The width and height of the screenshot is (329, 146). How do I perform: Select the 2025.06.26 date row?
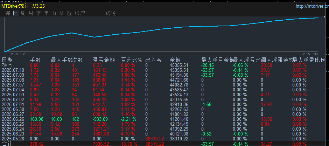(13, 119)
